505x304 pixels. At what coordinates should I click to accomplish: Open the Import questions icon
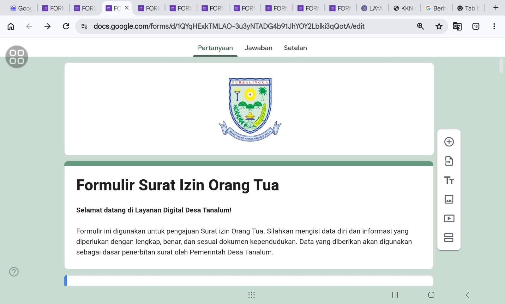pyautogui.click(x=449, y=161)
